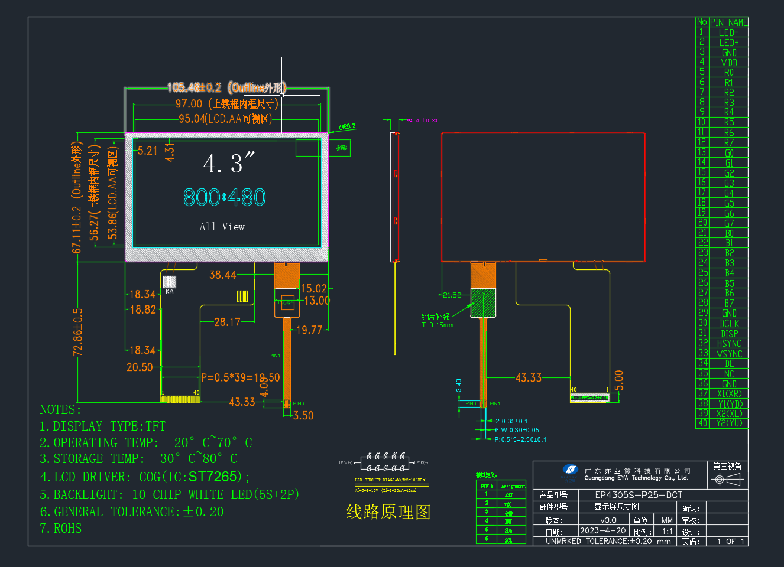The width and height of the screenshot is (784, 567).
Task: Click the 显示屏尺寸图 part name
Action: [617, 506]
